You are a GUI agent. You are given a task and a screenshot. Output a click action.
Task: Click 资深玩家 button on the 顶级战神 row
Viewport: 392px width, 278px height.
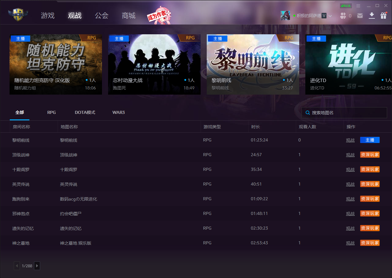pos(370,155)
